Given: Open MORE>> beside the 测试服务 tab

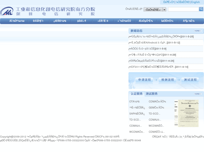Looking at the screenshot, I should [x=198, y=94].
